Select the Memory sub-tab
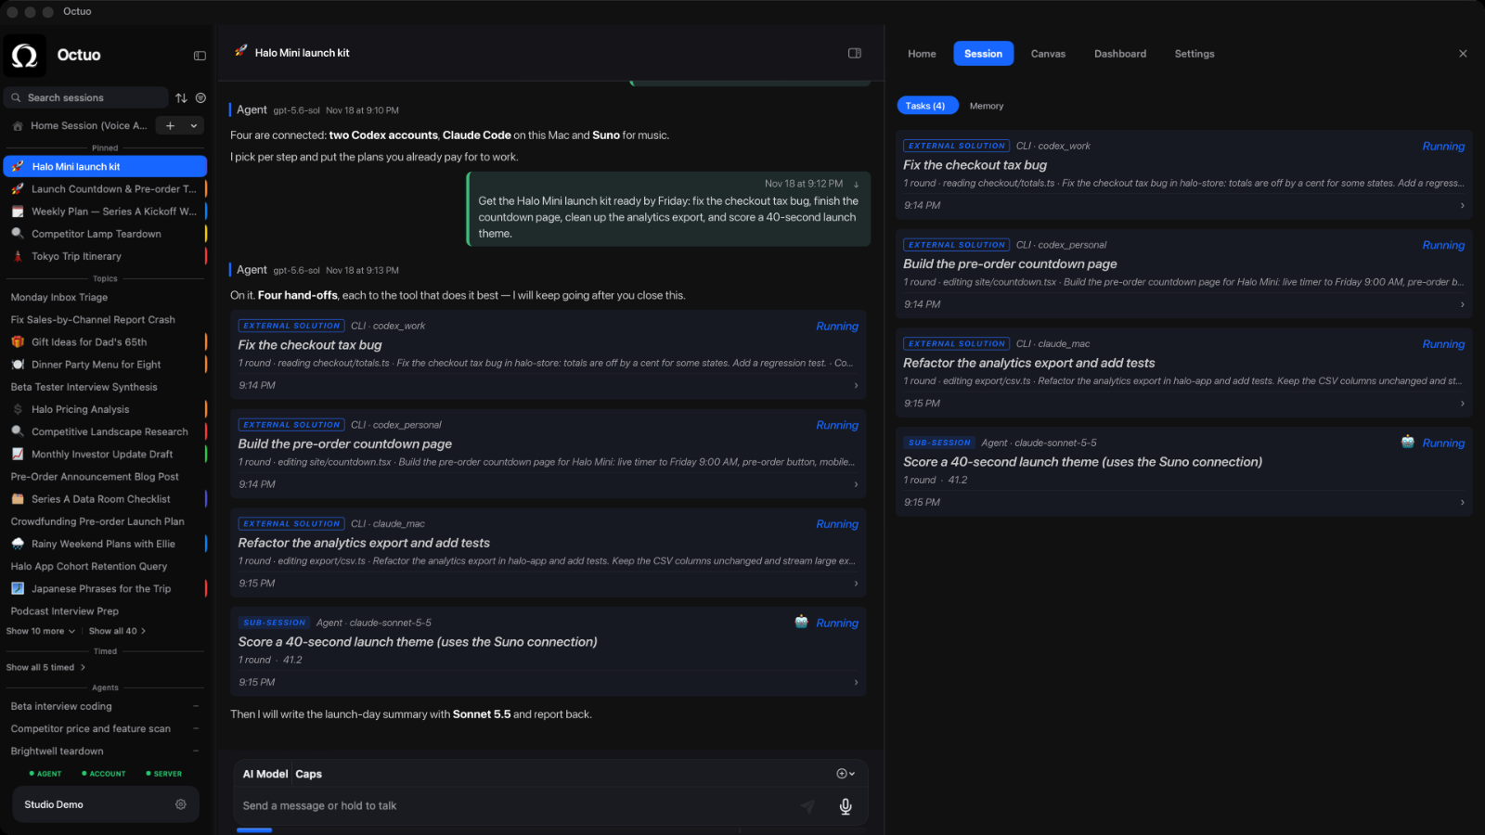The image size is (1485, 835). coord(987,106)
